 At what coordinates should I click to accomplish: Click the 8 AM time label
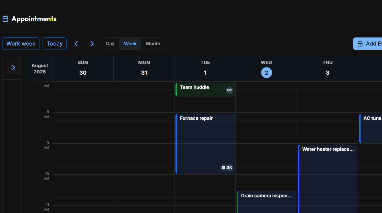pyautogui.click(x=47, y=114)
